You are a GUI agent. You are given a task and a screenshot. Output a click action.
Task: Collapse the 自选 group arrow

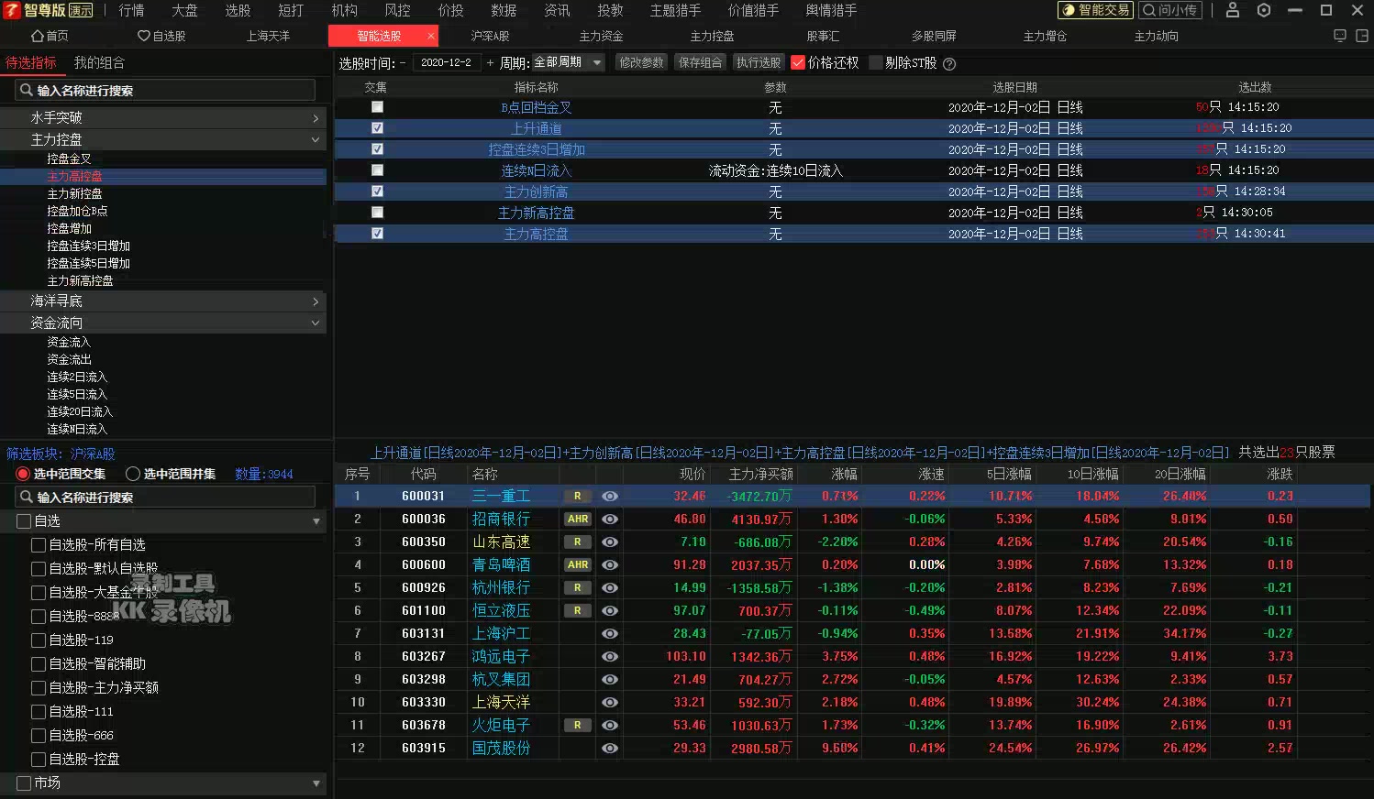pos(316,521)
